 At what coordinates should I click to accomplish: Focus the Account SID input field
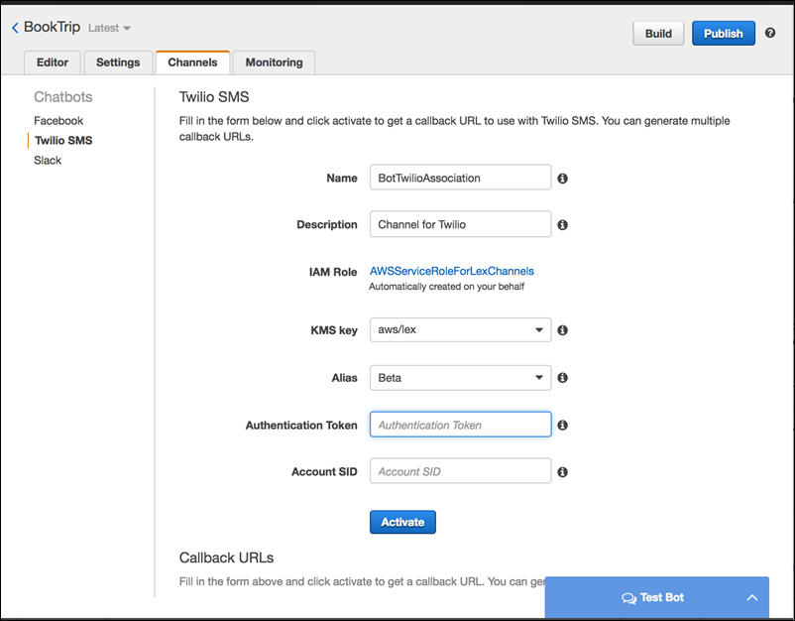460,471
